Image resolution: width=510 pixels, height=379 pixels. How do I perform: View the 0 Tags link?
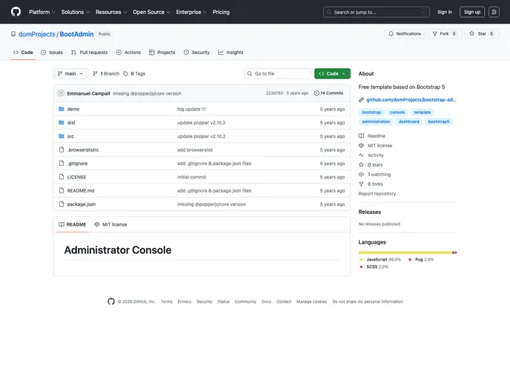tap(134, 74)
